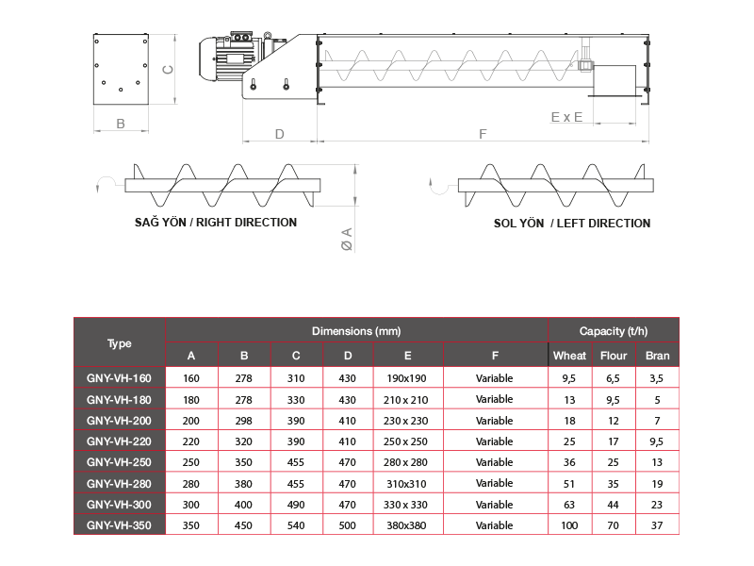This screenshot has height=566, width=754.
Task: Click C value 540 for GNY-VH-350
Action: click(x=296, y=524)
